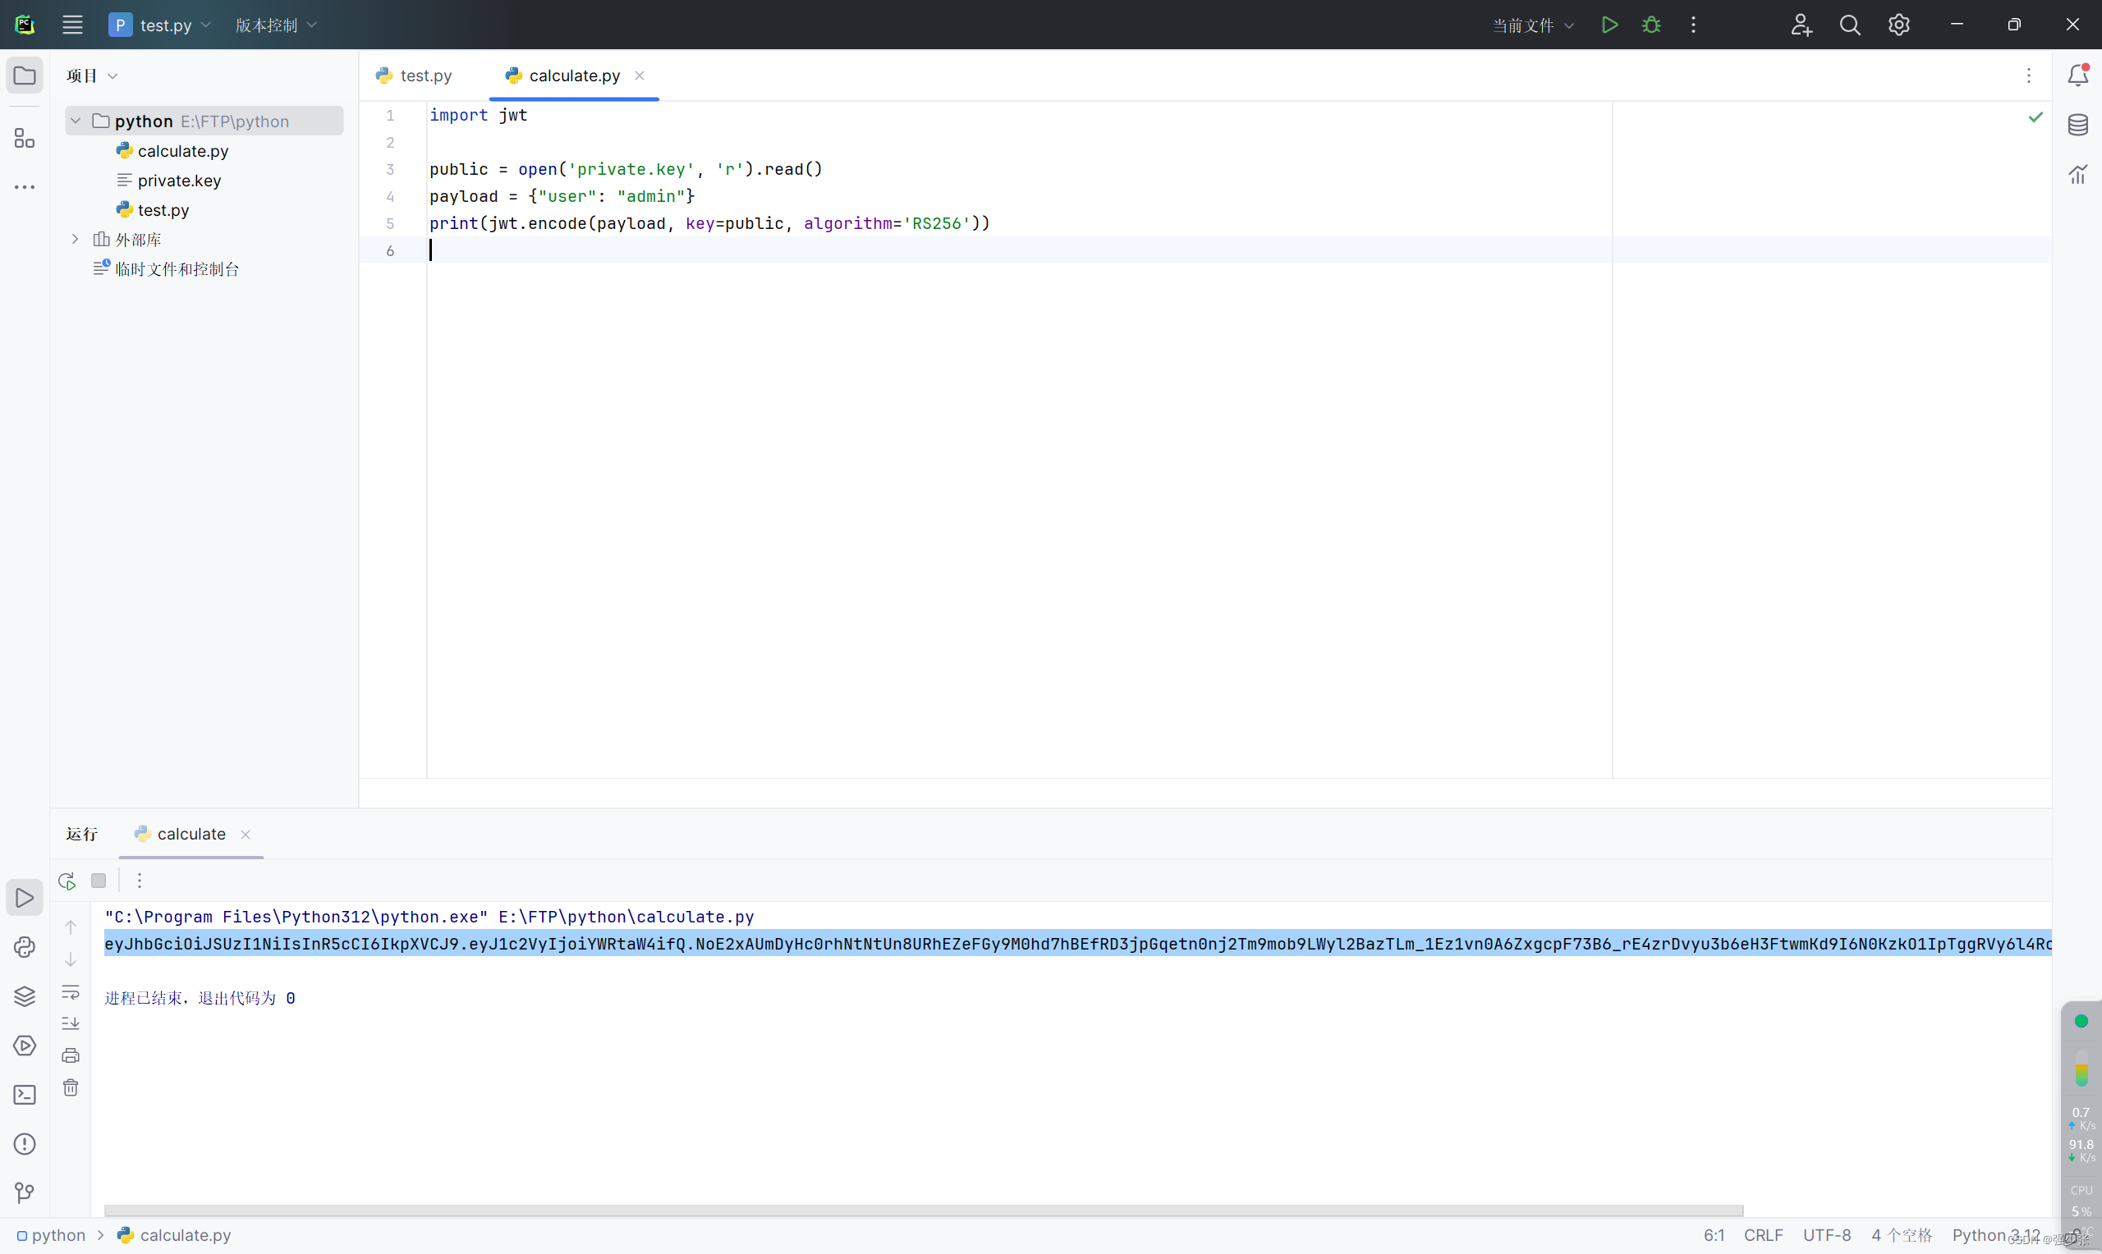Open the 4 个空格 indent settings

tap(1901, 1235)
